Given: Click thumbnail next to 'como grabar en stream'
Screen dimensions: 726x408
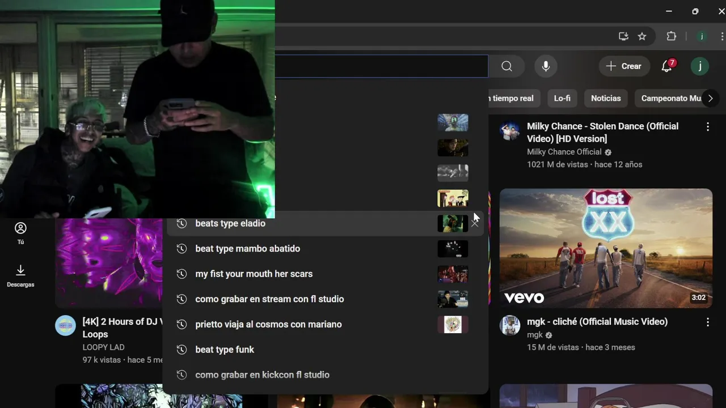Looking at the screenshot, I should point(453,299).
